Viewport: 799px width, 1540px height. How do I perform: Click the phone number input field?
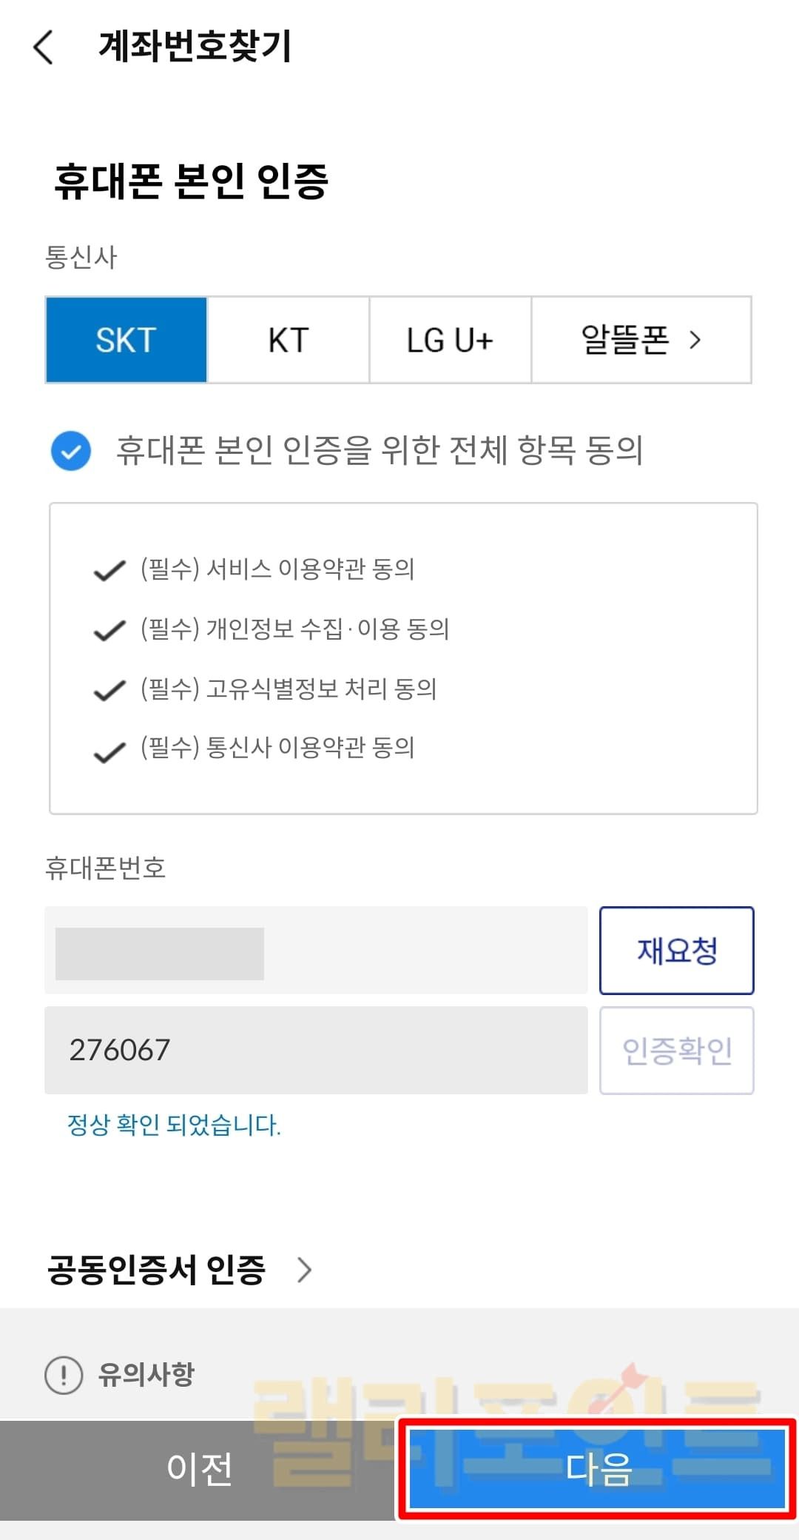tap(316, 951)
